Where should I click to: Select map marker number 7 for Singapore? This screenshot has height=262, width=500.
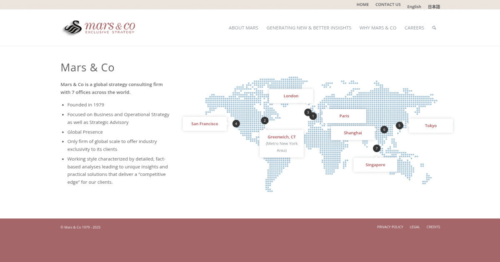click(377, 148)
